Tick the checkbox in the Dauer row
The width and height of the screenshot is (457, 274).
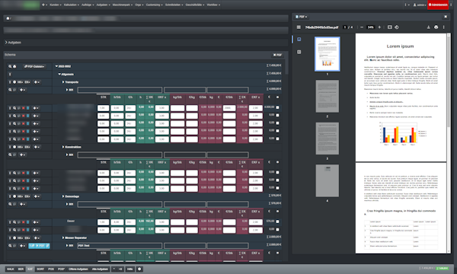(x=277, y=222)
